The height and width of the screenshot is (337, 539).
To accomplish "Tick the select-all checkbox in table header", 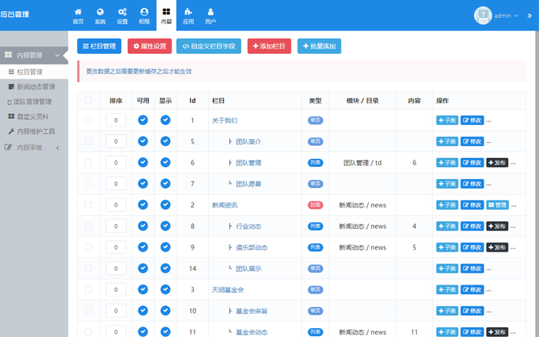I will point(88,100).
